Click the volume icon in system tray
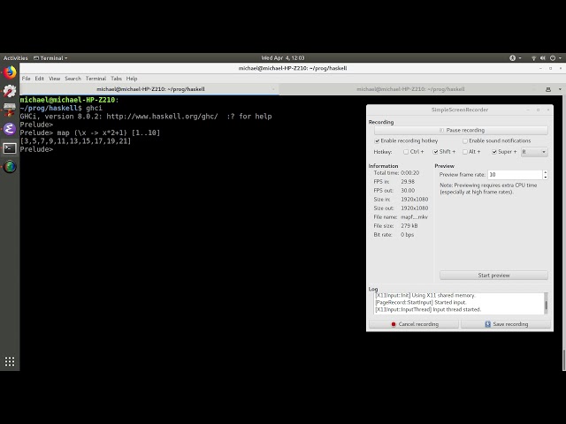This screenshot has height=424, width=566. pyautogui.click(x=541, y=58)
